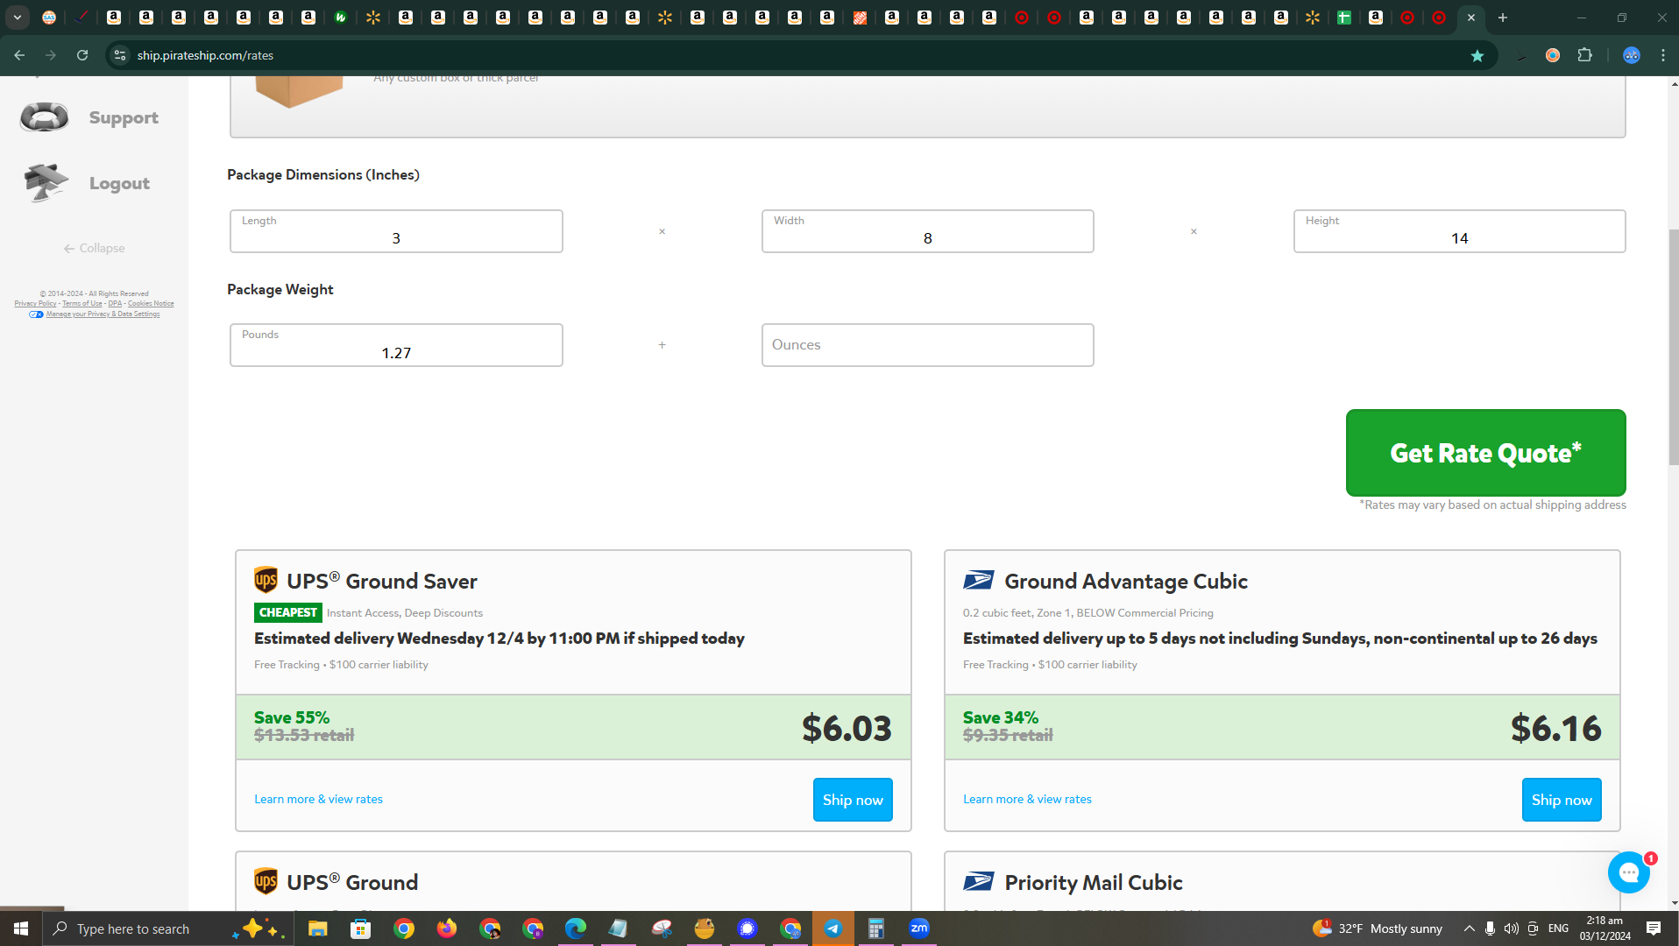Focus the Height dimension field

click(x=1459, y=231)
